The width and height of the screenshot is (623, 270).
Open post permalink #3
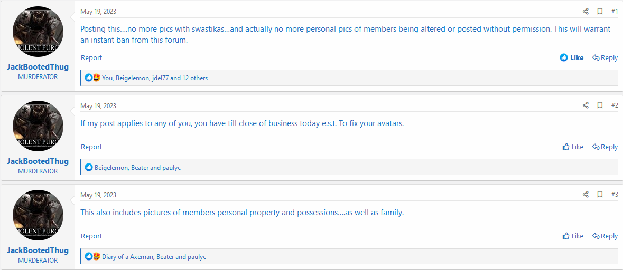(x=615, y=194)
